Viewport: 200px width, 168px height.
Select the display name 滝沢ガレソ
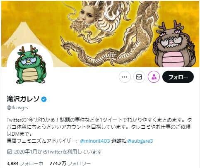23,99
